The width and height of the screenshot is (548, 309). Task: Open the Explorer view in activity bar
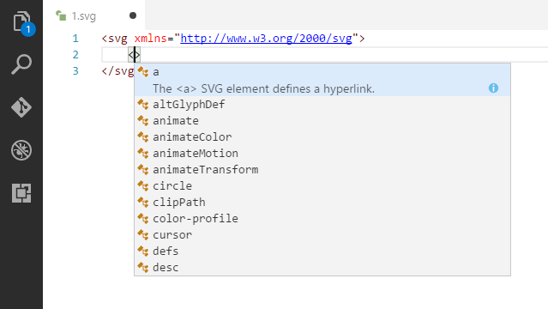21,21
